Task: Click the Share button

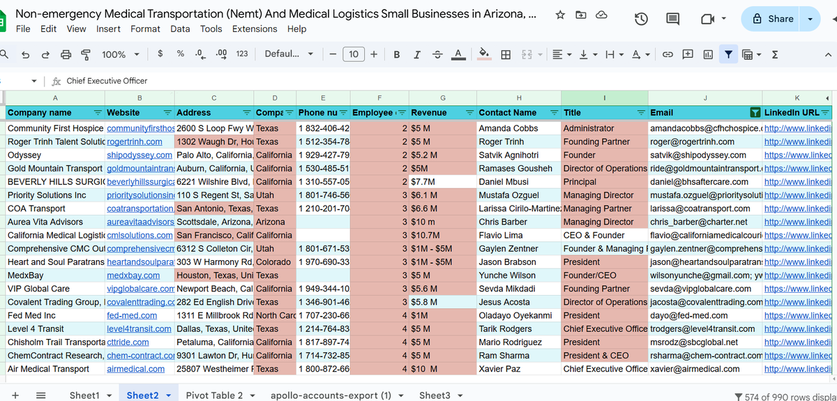Action: pos(772,20)
